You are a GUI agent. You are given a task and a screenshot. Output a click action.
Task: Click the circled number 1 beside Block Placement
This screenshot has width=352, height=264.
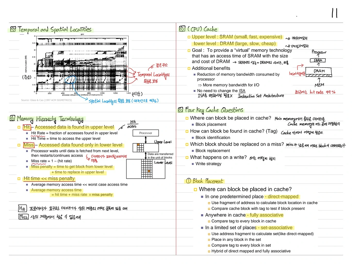[189, 181]
